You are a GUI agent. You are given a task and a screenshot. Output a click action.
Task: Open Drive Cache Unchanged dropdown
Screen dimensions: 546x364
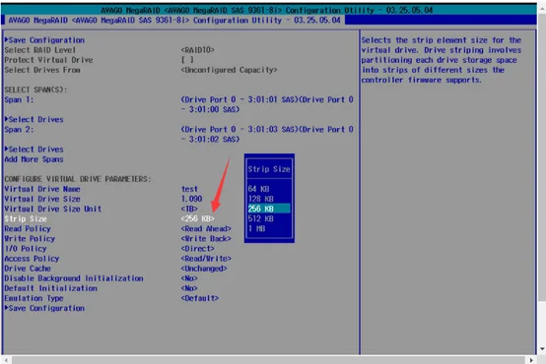point(204,269)
